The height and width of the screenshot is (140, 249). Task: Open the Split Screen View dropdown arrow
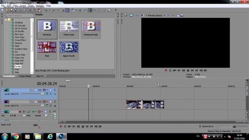click(x=146, y=16)
